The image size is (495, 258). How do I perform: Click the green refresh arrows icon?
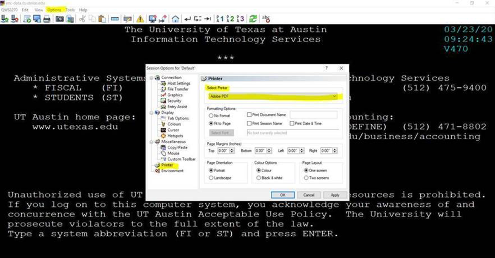[x=252, y=19]
